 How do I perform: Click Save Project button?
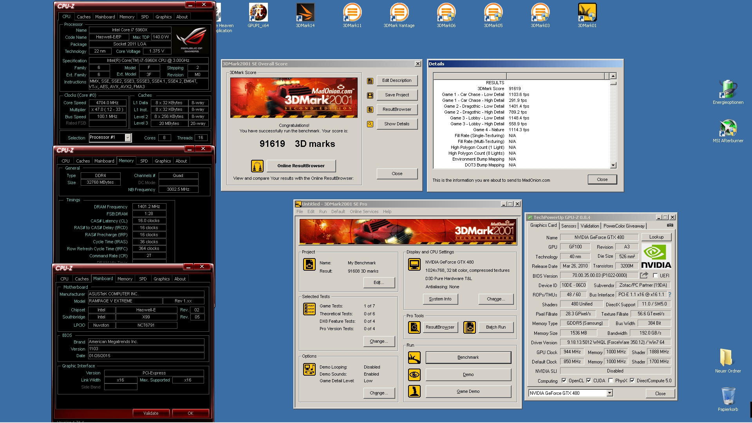point(397,95)
